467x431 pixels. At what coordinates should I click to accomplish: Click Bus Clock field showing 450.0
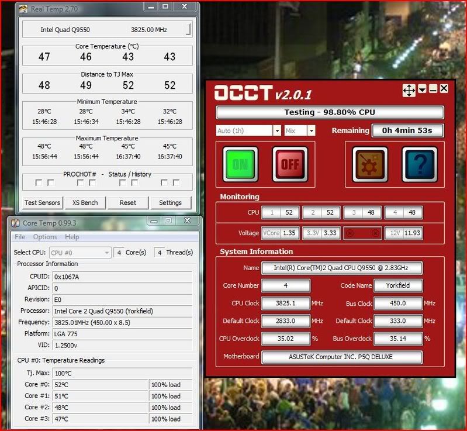pos(398,303)
